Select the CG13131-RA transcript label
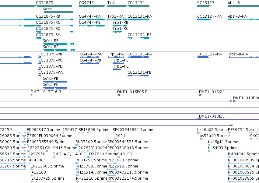Viewport: 259px width, 183px height. tap(140, 16)
